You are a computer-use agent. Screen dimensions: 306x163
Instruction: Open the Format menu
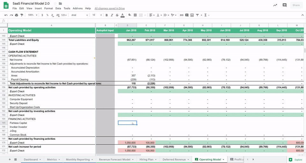pyautogui.click(x=48, y=8)
